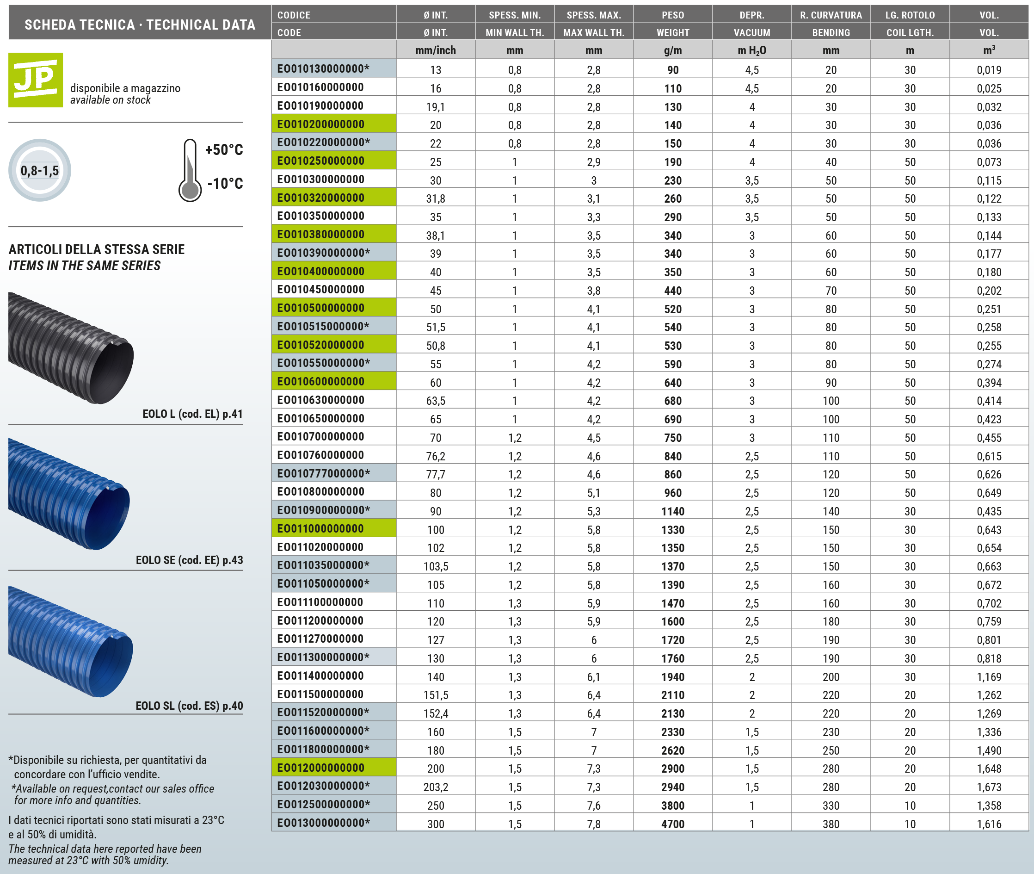Viewport: 1034px width, 874px height.
Task: Click the green JP stock logo icon
Action: click(x=35, y=80)
